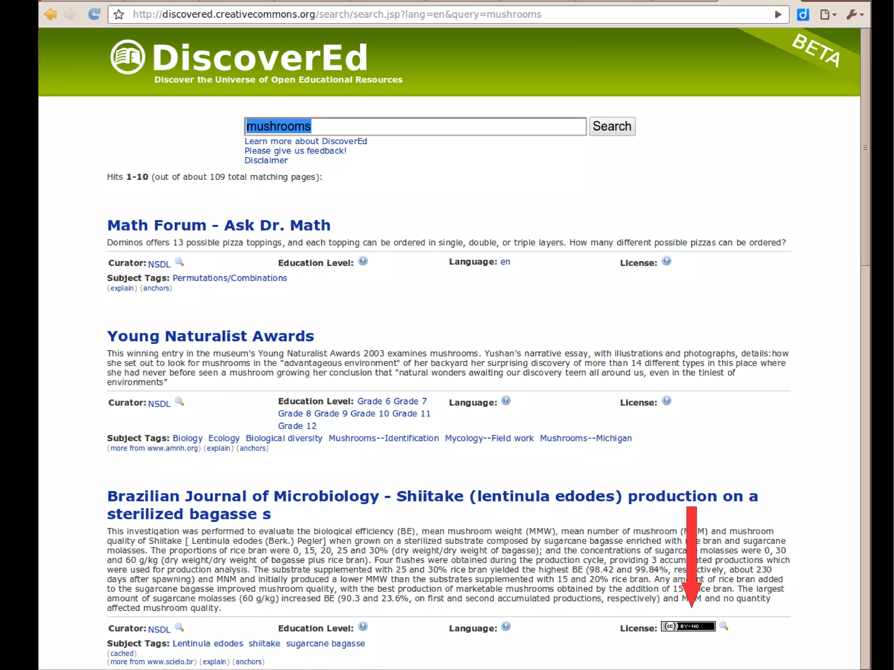Click the mushrooms search input field

coord(415,127)
